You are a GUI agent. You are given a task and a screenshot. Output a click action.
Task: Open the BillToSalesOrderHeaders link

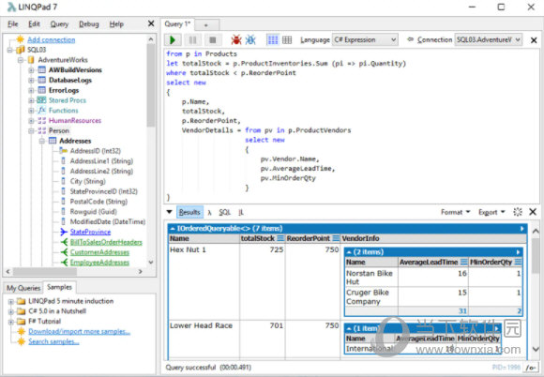(x=106, y=242)
